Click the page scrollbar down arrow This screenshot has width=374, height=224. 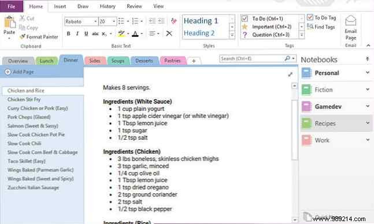(295, 220)
